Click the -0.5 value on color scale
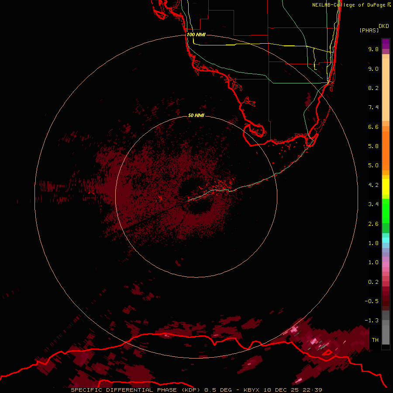 (x=372, y=301)
